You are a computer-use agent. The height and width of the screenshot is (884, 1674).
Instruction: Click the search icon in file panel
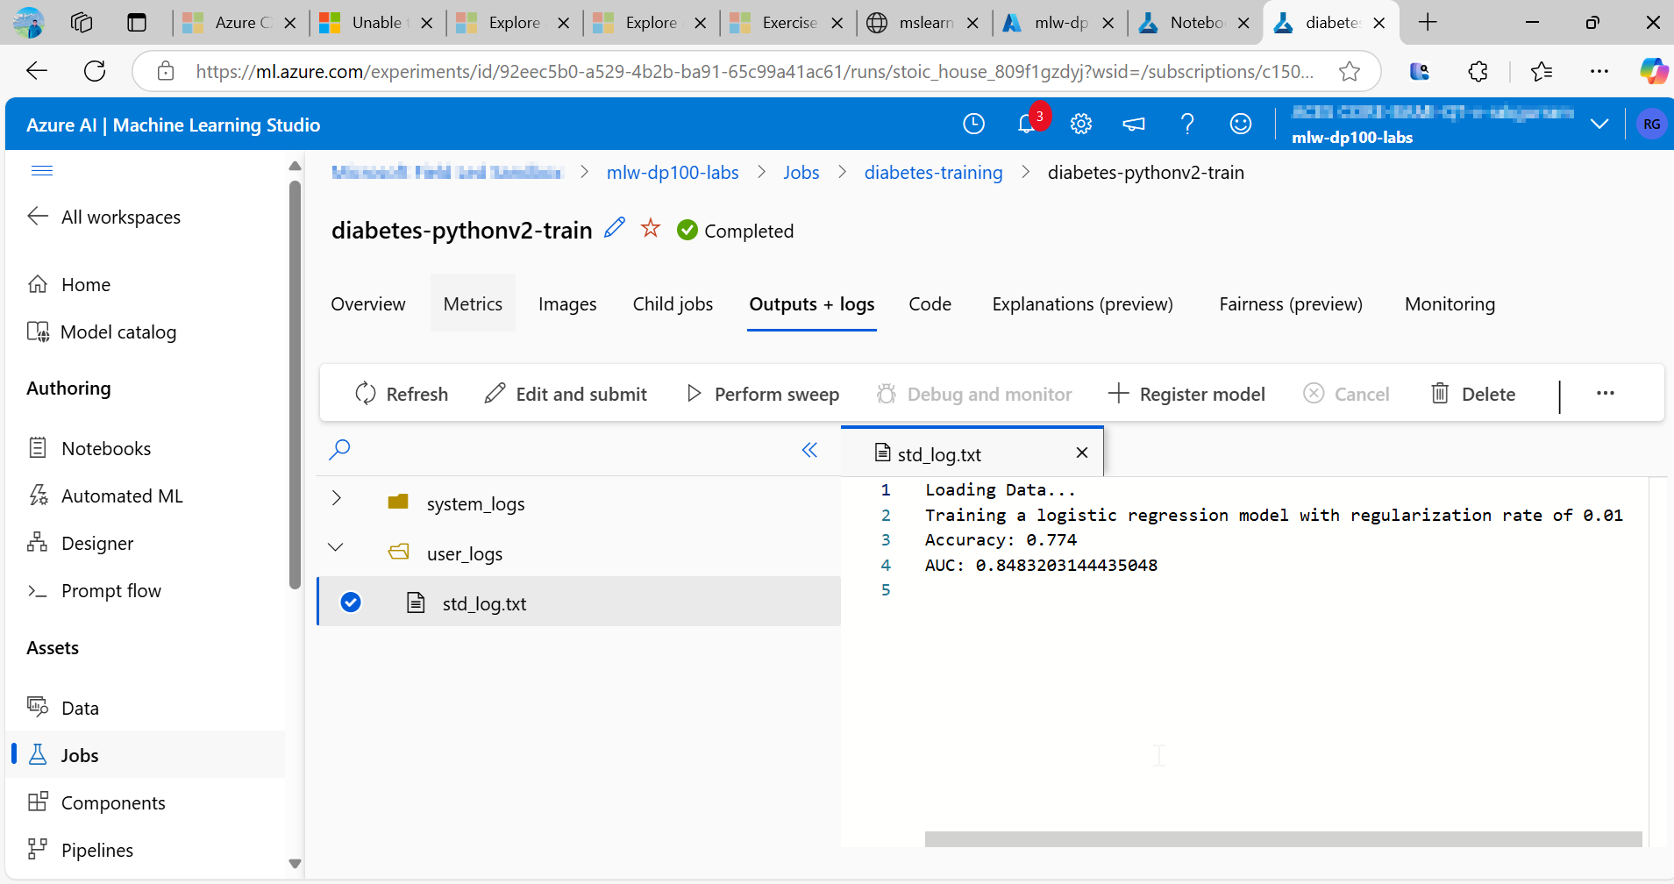pyautogui.click(x=339, y=450)
